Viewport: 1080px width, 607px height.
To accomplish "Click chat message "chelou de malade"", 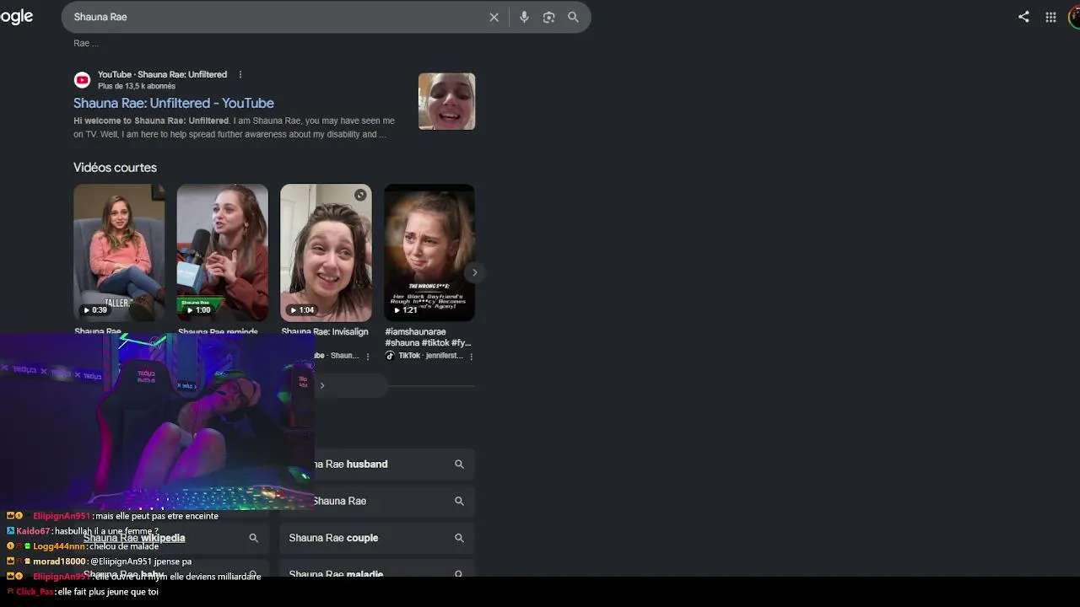I will tap(124, 546).
